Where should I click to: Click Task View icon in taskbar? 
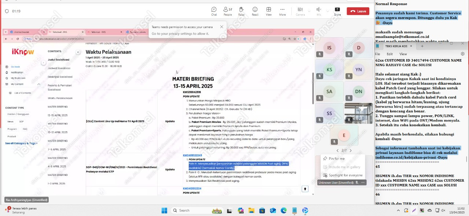(229, 211)
